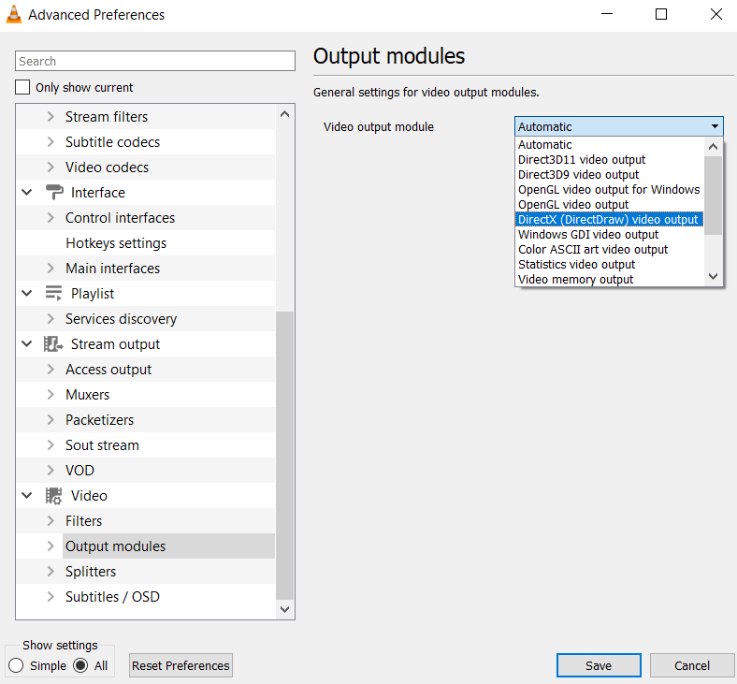737x684 pixels.
Task: Click the Video category gear icon
Action: (54, 496)
